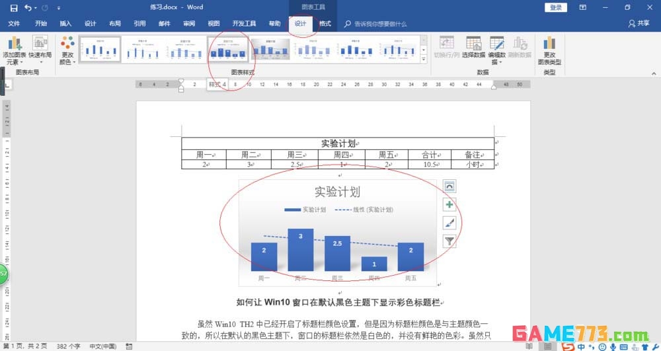This screenshot has height=351, width=661.
Task: Open Chart Styles paintbrush button
Action: [x=449, y=223]
